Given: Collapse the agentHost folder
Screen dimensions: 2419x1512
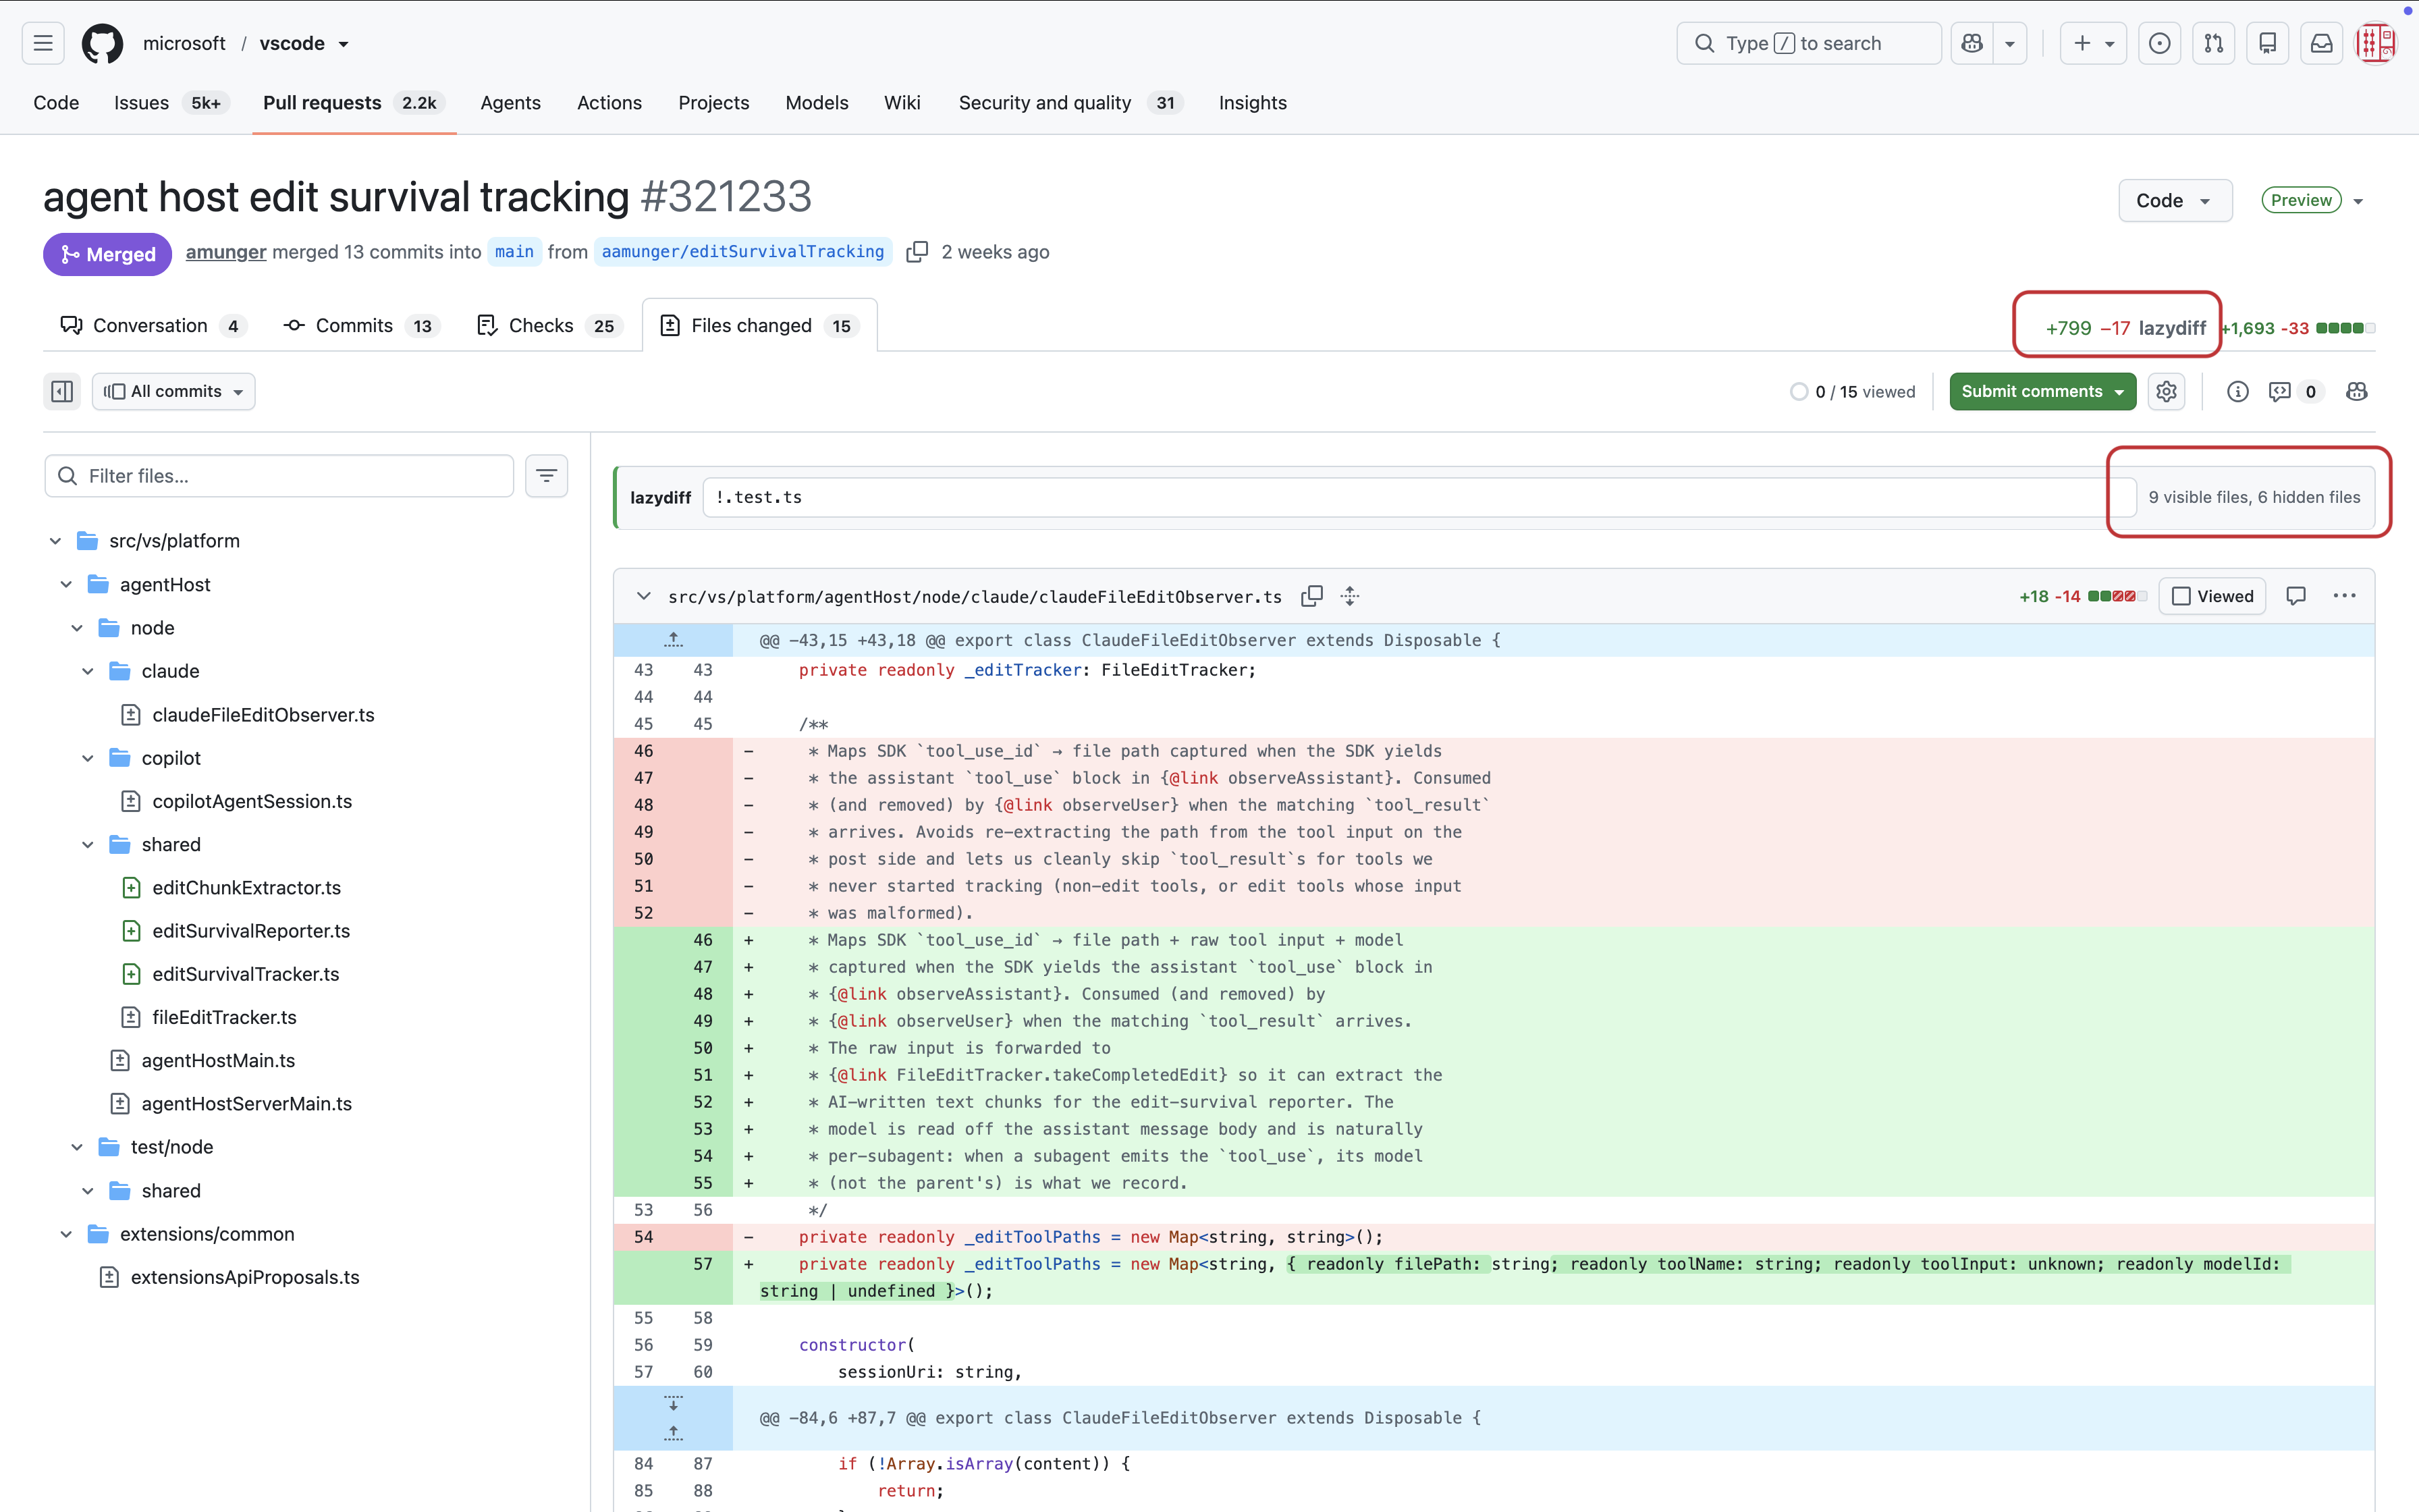Looking at the screenshot, I should point(66,584).
